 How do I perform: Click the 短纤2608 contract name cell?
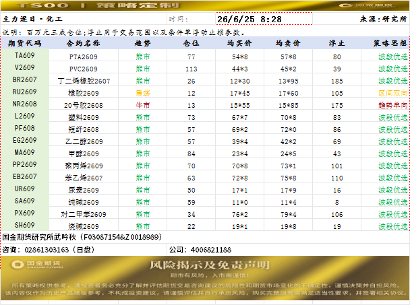(x=84, y=129)
